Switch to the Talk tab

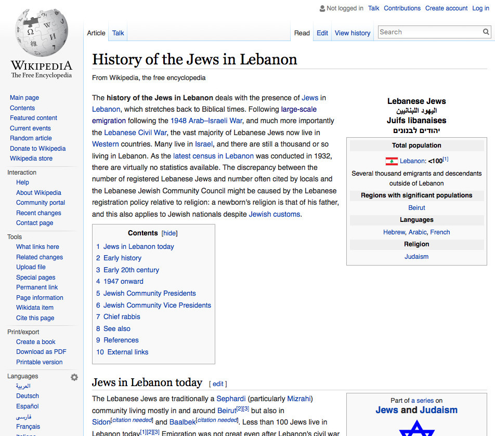118,32
